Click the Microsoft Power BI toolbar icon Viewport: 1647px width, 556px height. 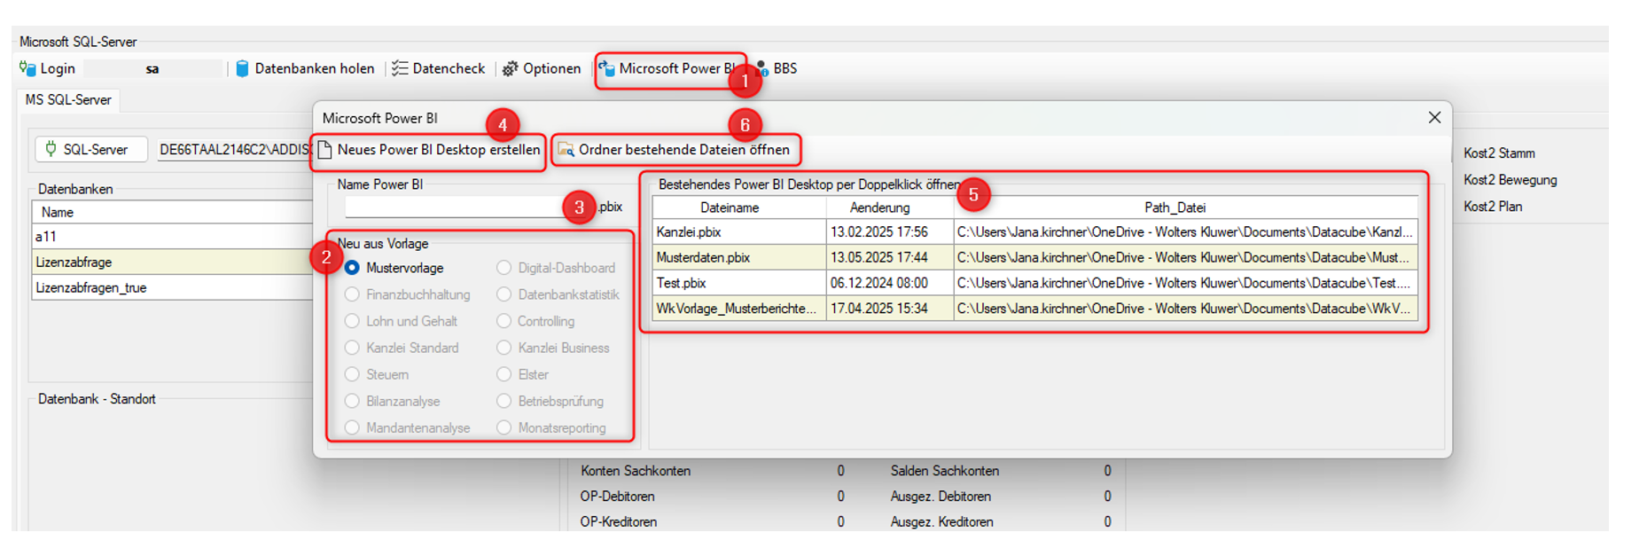pos(607,68)
